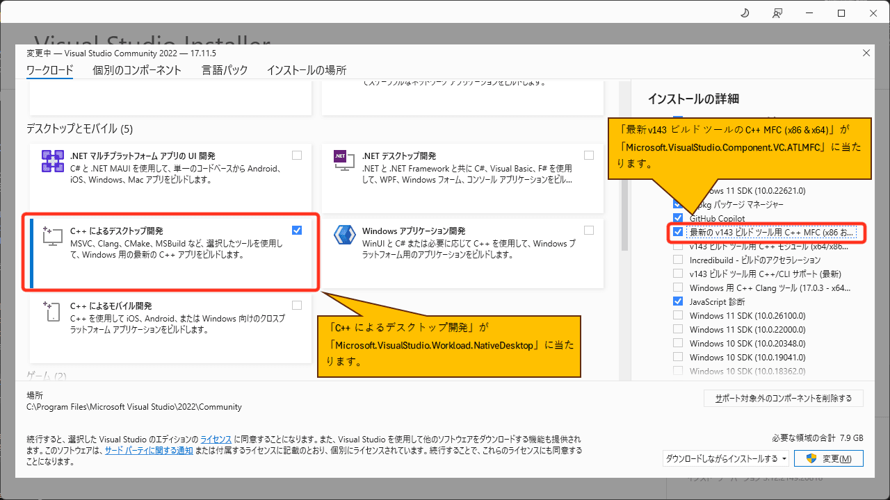The height and width of the screenshot is (500, 890).
Task: Click サポート対象外のコンポーネントを削除する button
Action: coord(783,398)
